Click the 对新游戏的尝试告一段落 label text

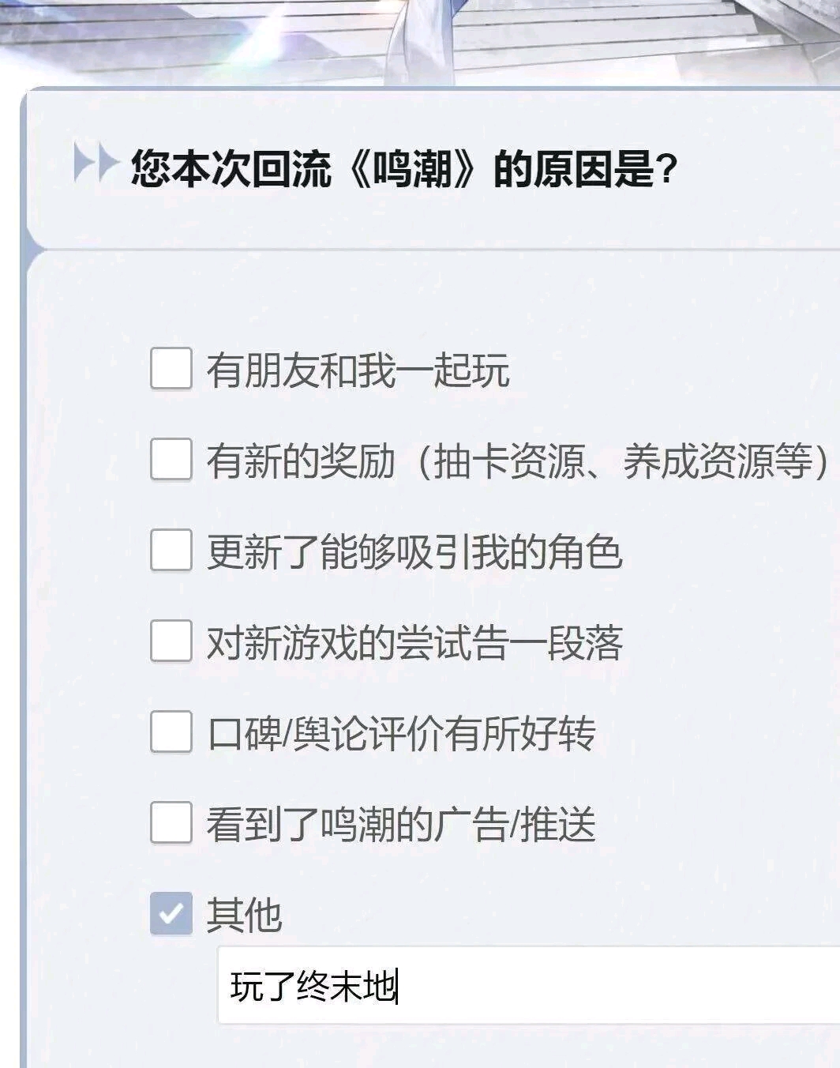[x=414, y=642]
